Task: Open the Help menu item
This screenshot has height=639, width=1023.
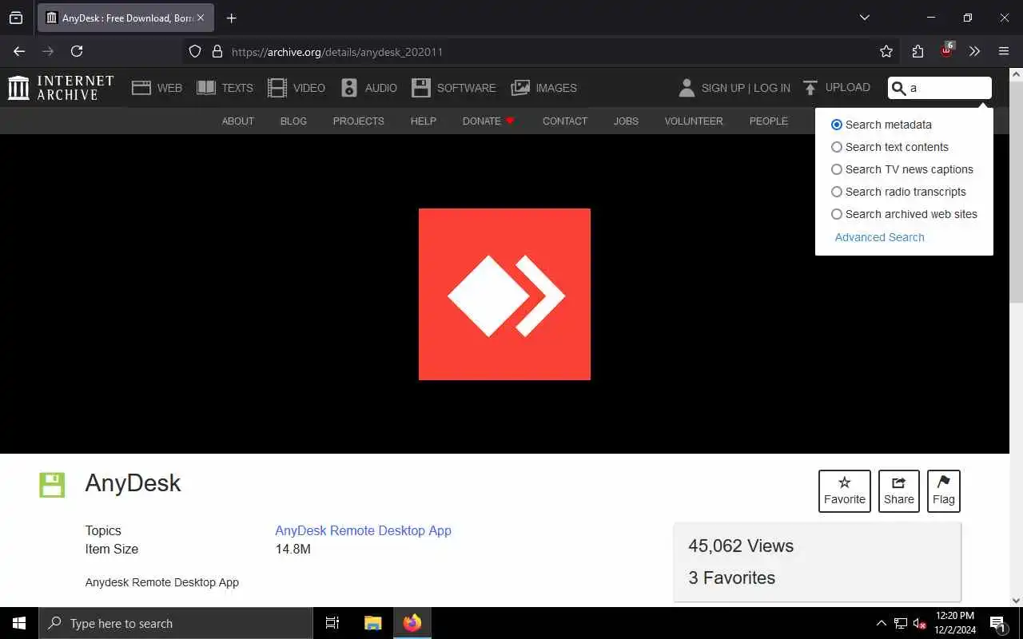Action: (424, 121)
